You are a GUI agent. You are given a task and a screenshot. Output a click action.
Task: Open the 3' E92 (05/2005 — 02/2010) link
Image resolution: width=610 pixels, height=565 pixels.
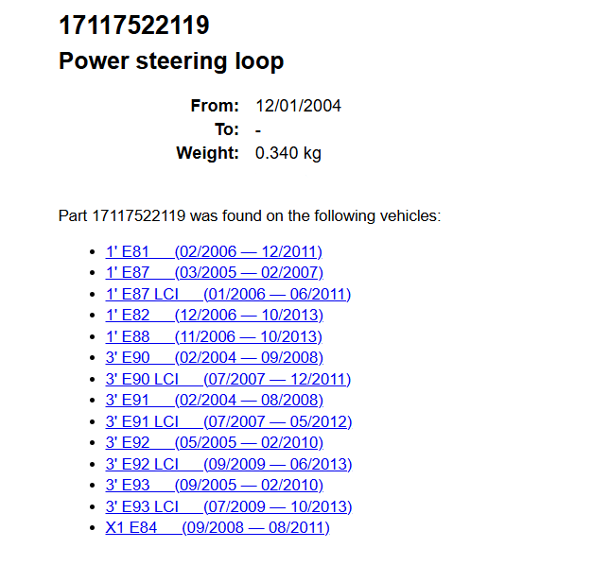click(x=214, y=443)
